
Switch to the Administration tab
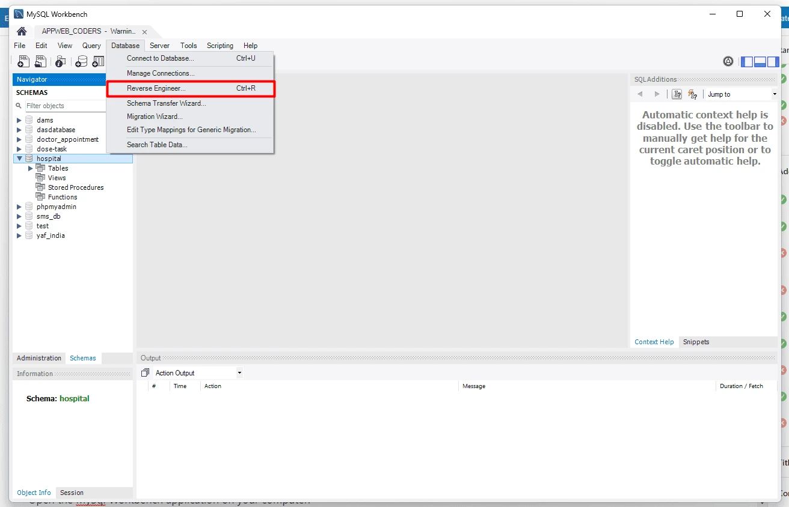click(x=39, y=358)
